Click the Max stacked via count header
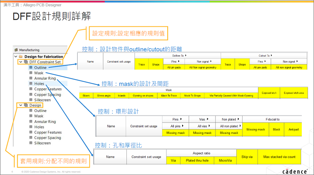The height and width of the screenshot is (175, 314). pos(279,157)
